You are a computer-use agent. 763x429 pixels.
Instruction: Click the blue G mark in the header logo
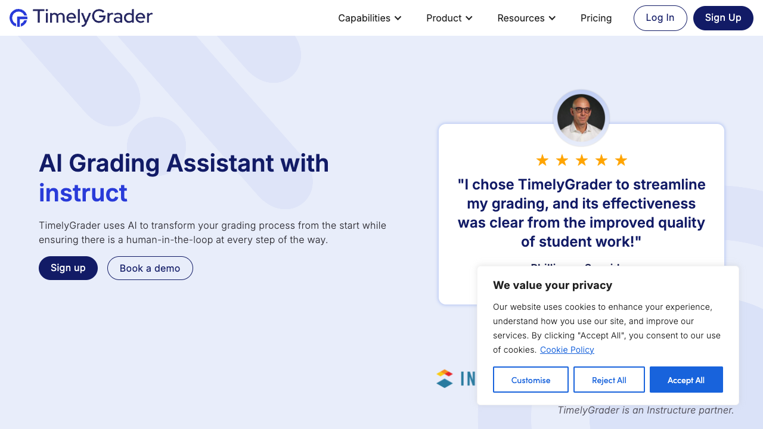[x=18, y=18]
